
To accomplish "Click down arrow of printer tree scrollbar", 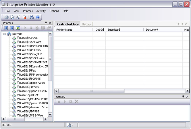I will point(50,115).
